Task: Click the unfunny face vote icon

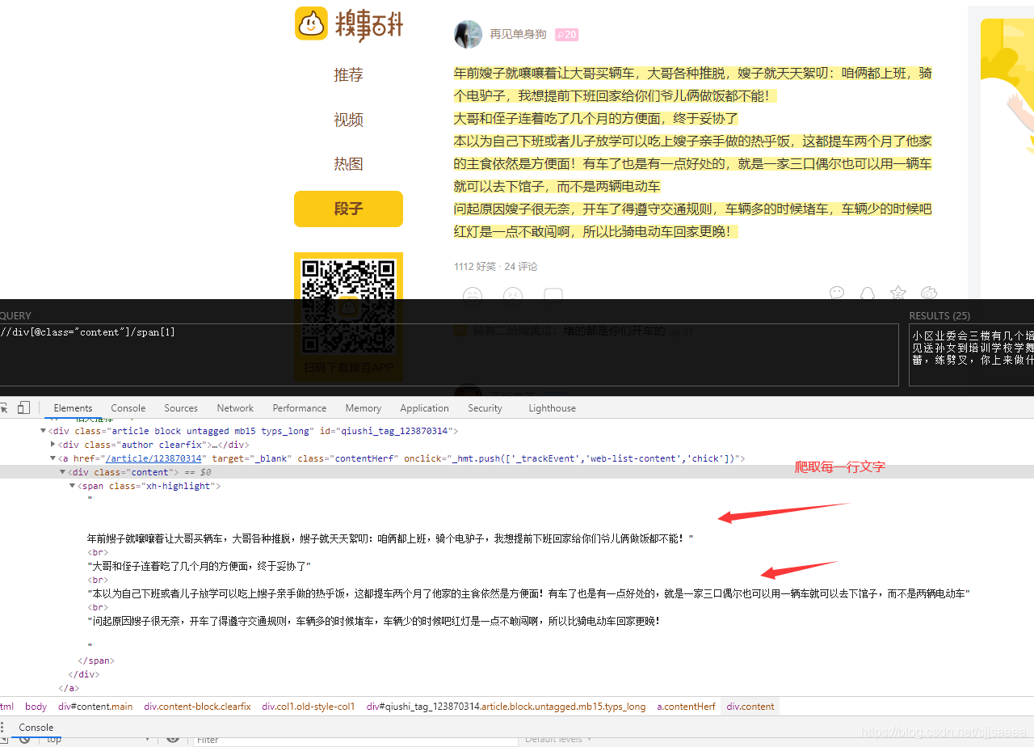Action: pos(513,295)
